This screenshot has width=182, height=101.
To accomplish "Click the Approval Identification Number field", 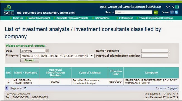I will click(155, 56).
